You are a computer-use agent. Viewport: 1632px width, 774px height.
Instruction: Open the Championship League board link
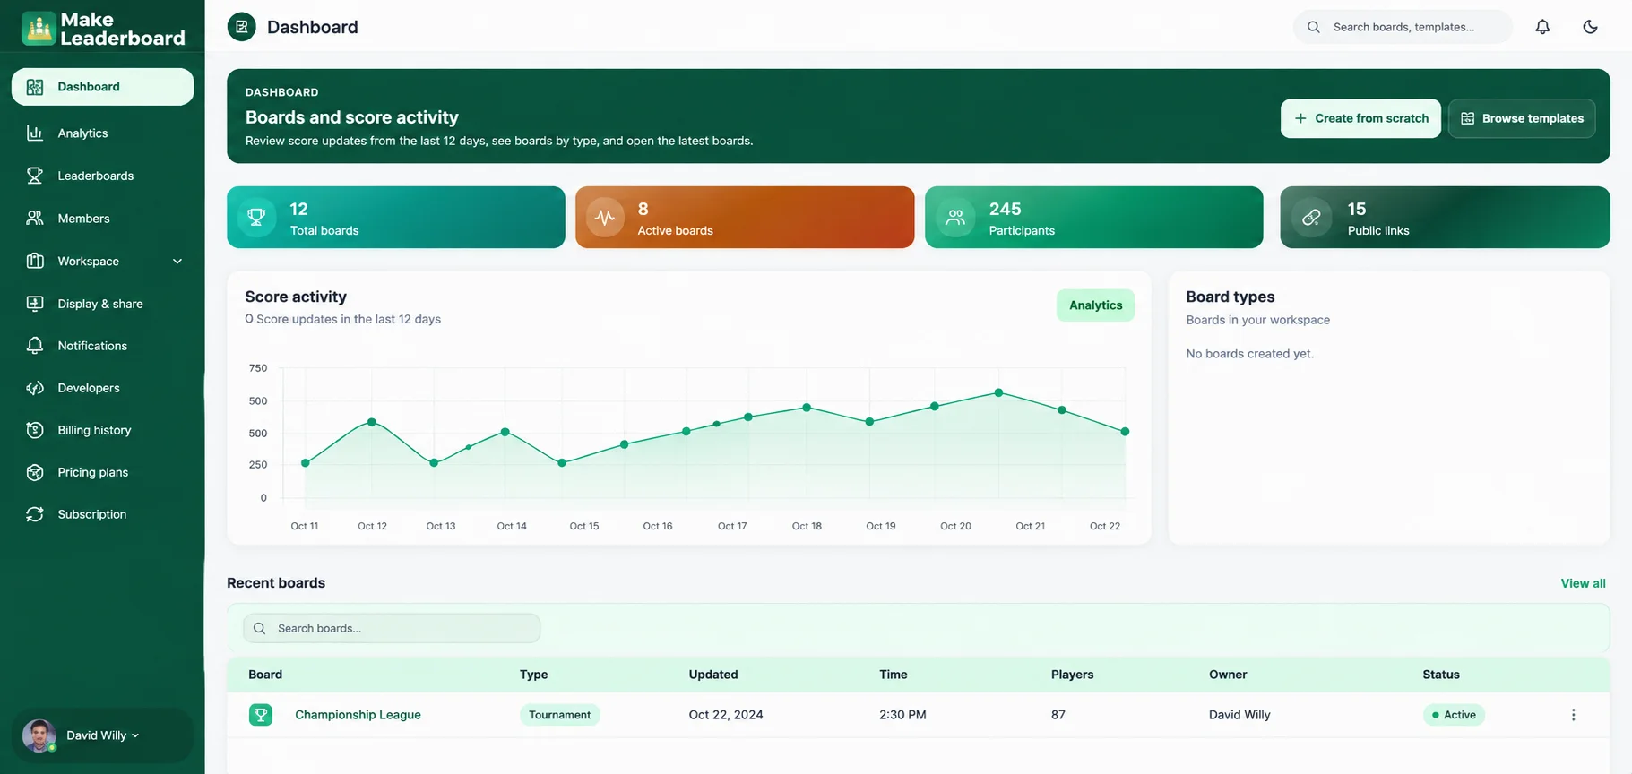pos(358,715)
